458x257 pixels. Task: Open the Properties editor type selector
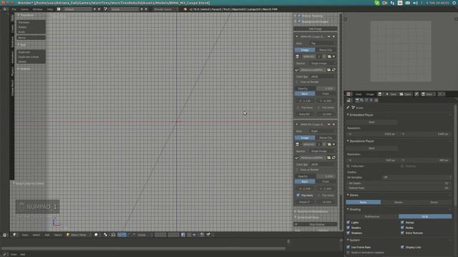click(349, 100)
